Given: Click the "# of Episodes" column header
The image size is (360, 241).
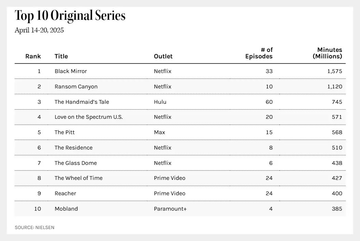Looking at the screenshot, I should coord(259,53).
